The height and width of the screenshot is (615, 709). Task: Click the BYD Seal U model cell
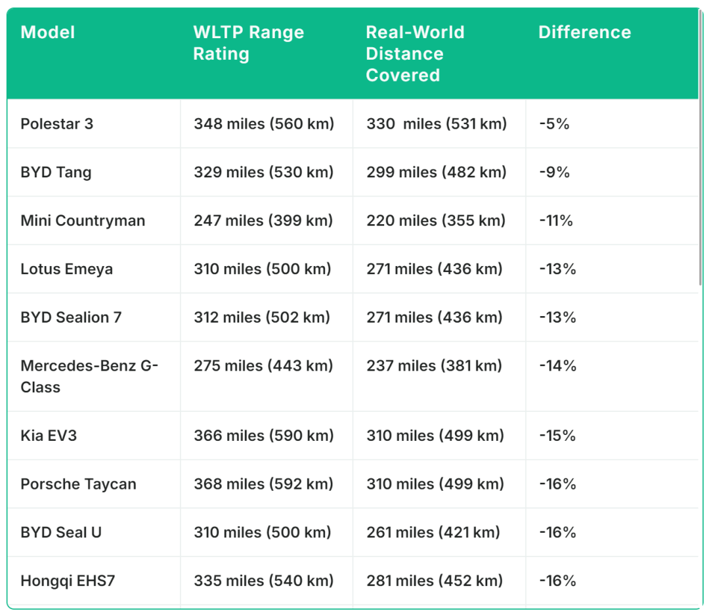pos(61,532)
